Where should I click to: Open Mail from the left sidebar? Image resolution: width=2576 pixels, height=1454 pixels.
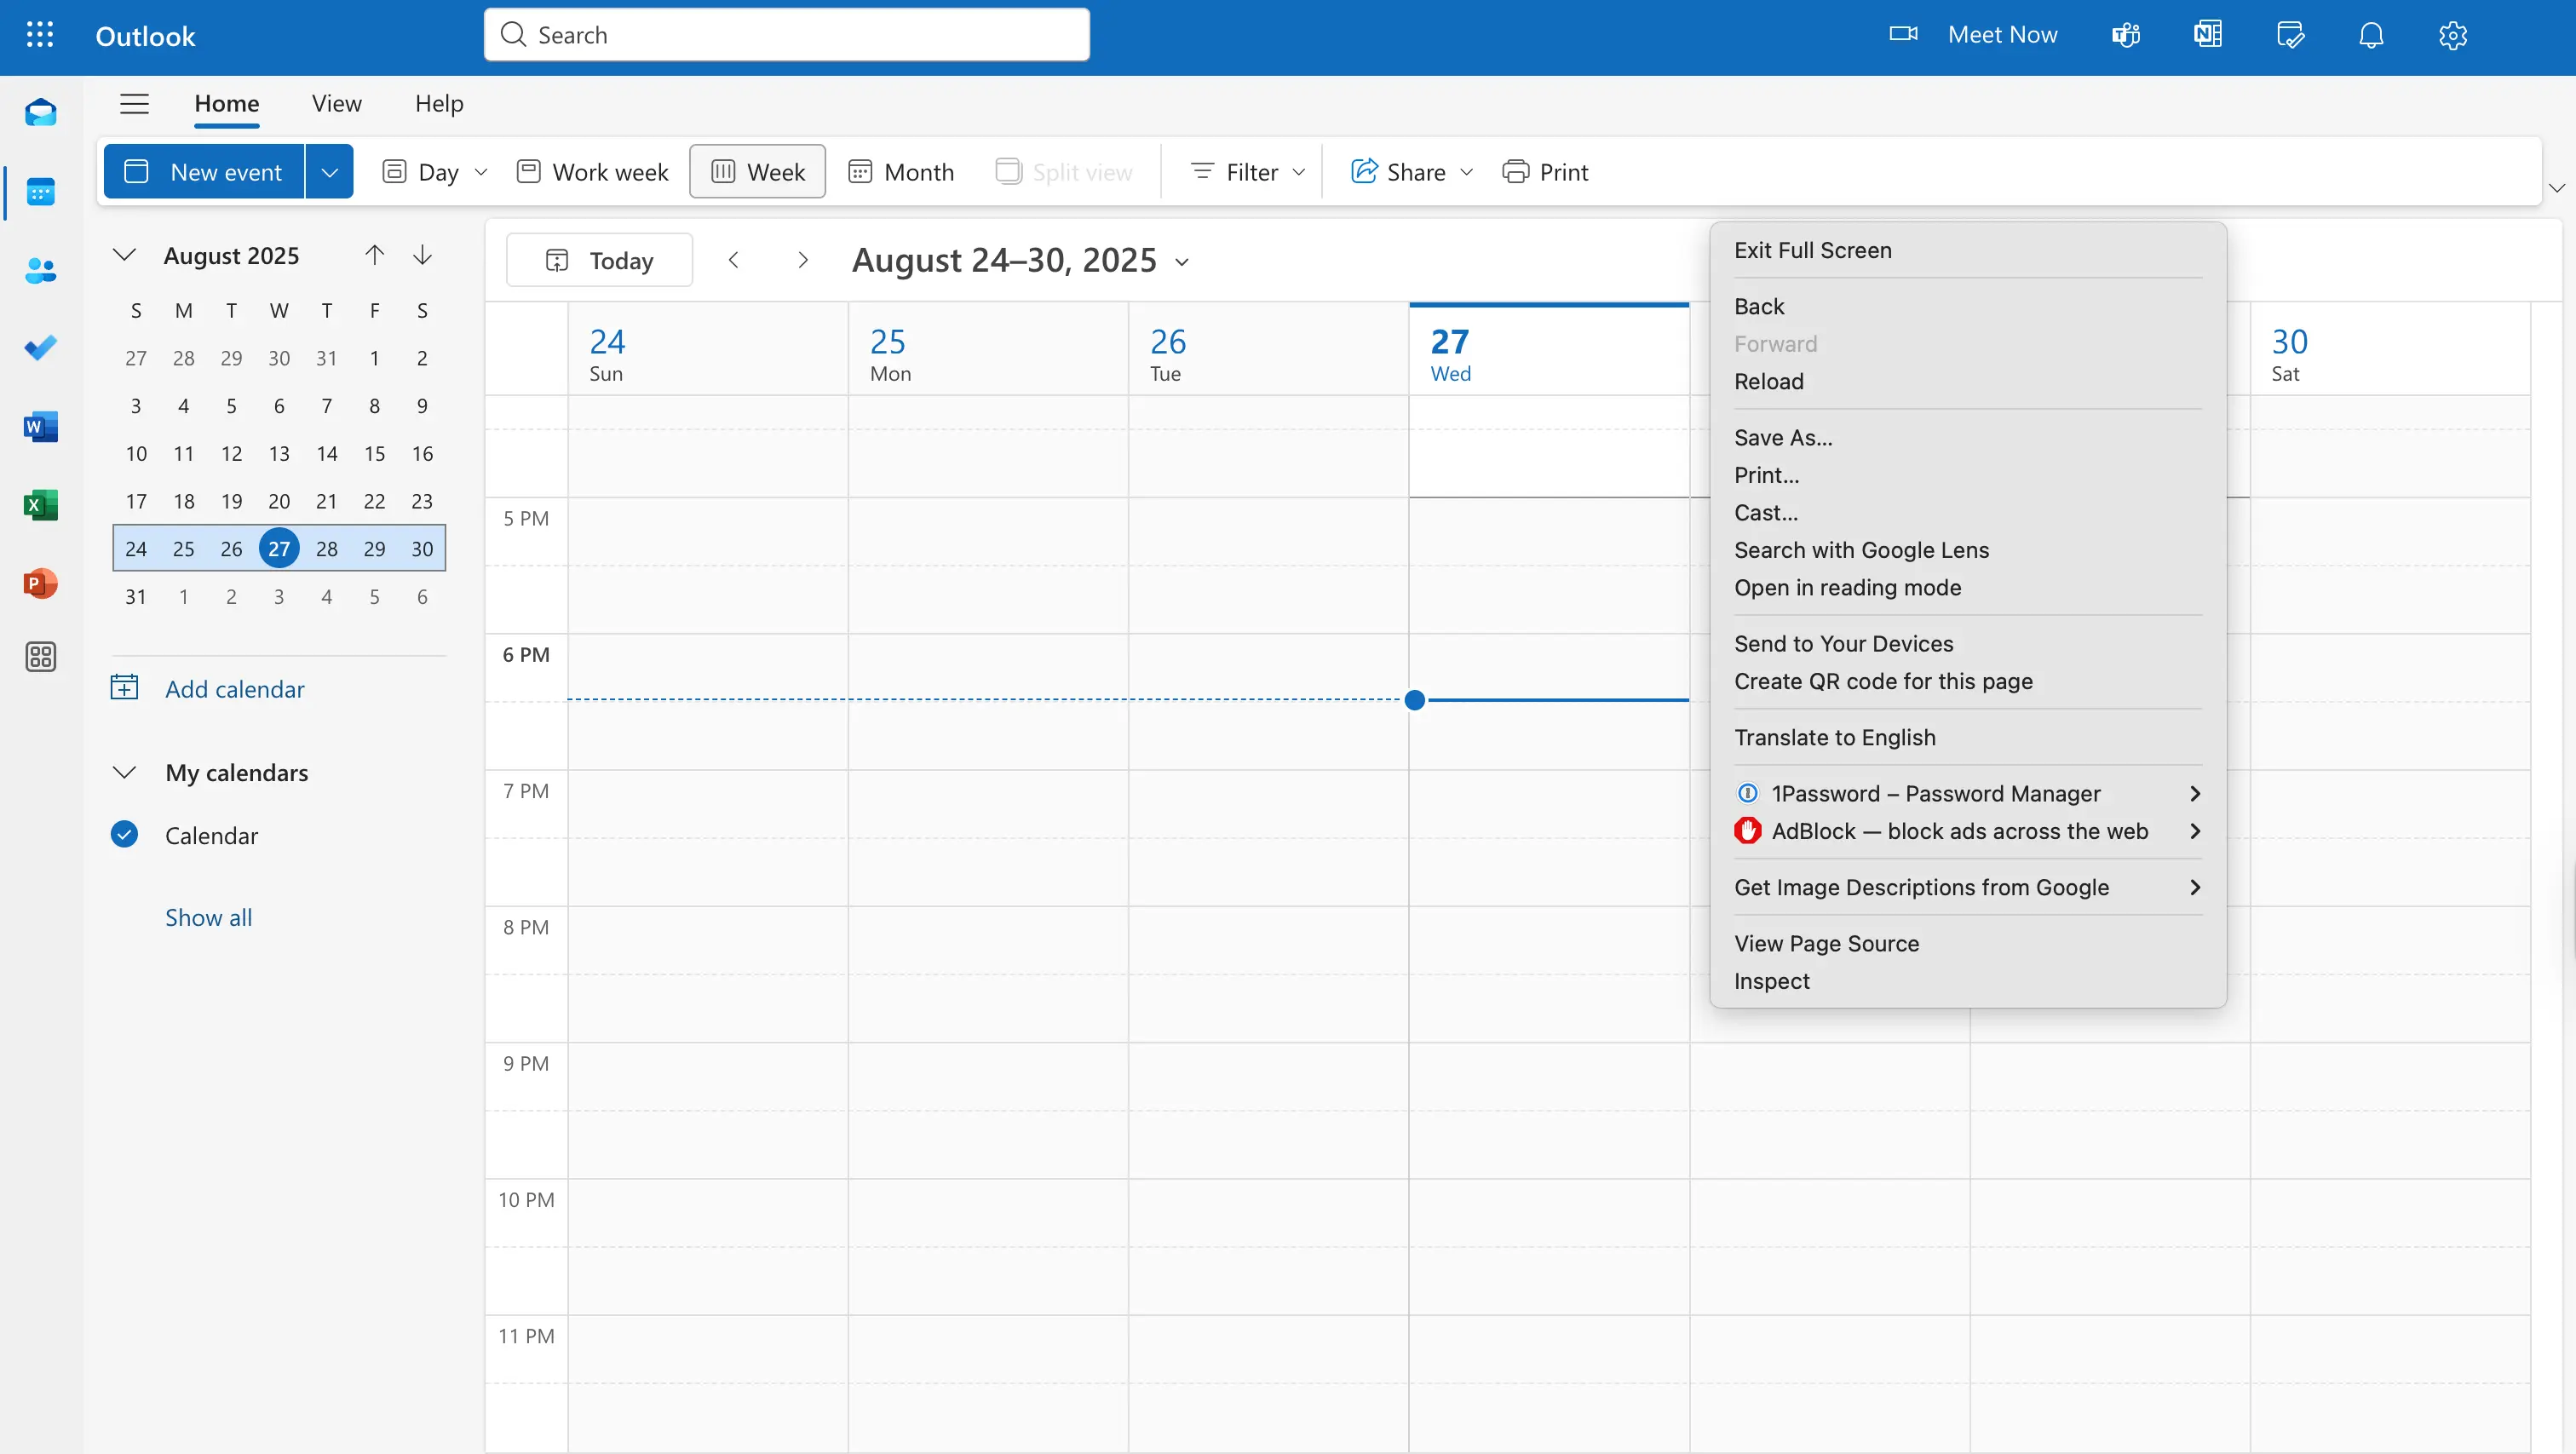click(41, 112)
